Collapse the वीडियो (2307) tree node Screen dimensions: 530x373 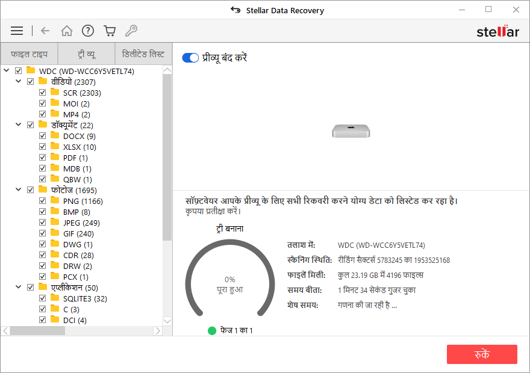19,82
